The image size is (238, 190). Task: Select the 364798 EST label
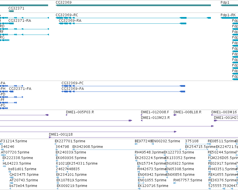click(62, 147)
